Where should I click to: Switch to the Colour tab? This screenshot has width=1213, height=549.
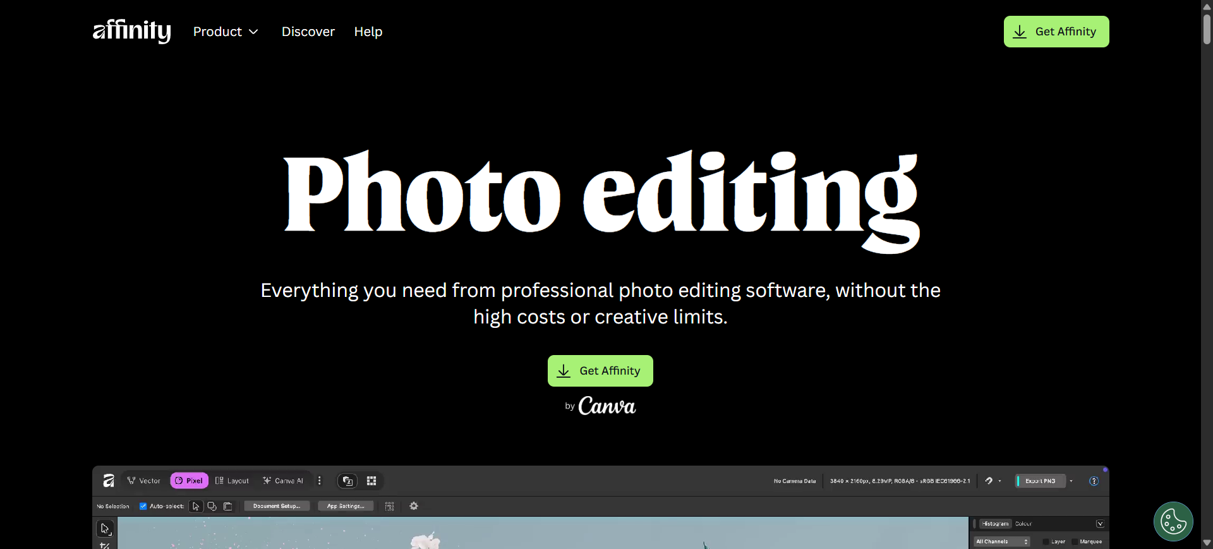click(1023, 524)
